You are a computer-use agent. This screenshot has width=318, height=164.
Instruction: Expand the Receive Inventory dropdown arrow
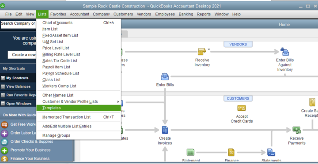[209, 49]
